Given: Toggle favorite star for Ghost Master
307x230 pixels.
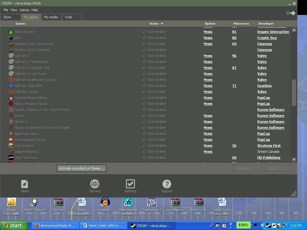Looking at the screenshot, I should [145, 32].
